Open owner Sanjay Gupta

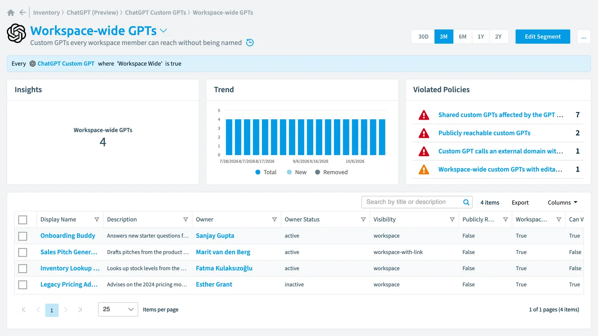click(x=215, y=236)
